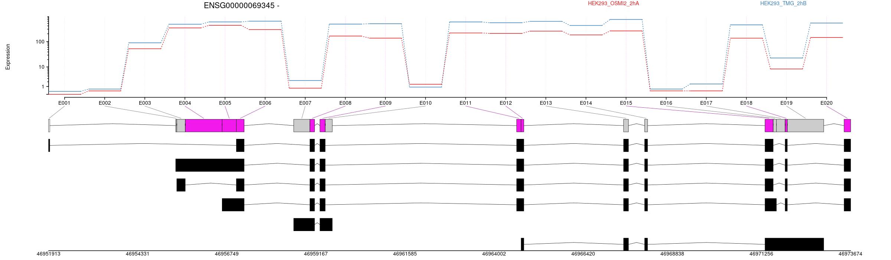The width and height of the screenshot is (891, 260).
Task: Click the red expression line above E019
Action: click(786, 69)
